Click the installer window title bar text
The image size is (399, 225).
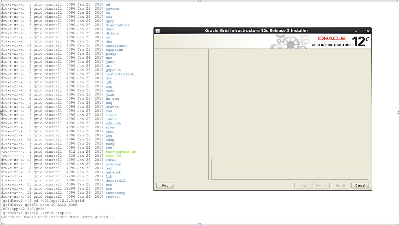(256, 31)
